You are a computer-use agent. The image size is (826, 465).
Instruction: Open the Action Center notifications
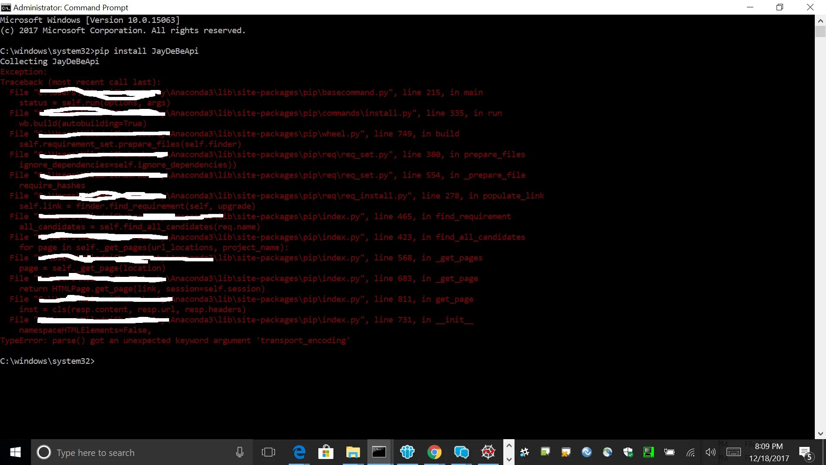coord(805,452)
